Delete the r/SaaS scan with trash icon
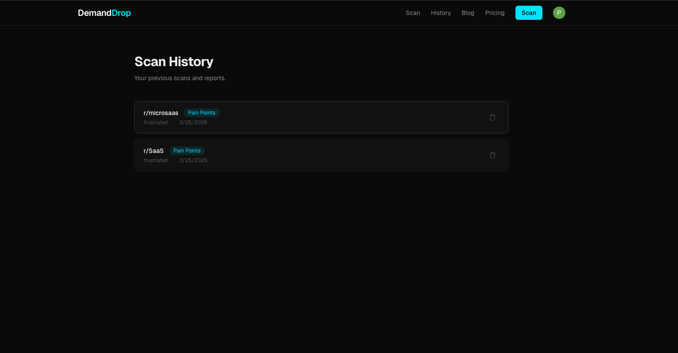The image size is (678, 353). click(492, 155)
